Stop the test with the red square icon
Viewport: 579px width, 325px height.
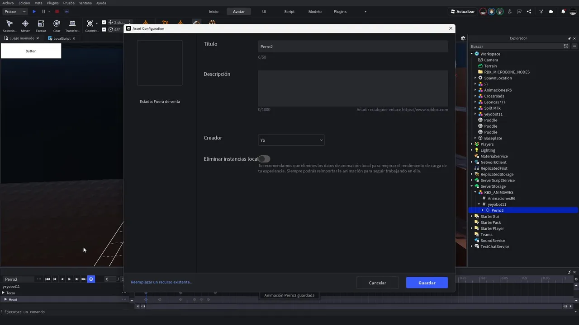[x=57, y=11]
